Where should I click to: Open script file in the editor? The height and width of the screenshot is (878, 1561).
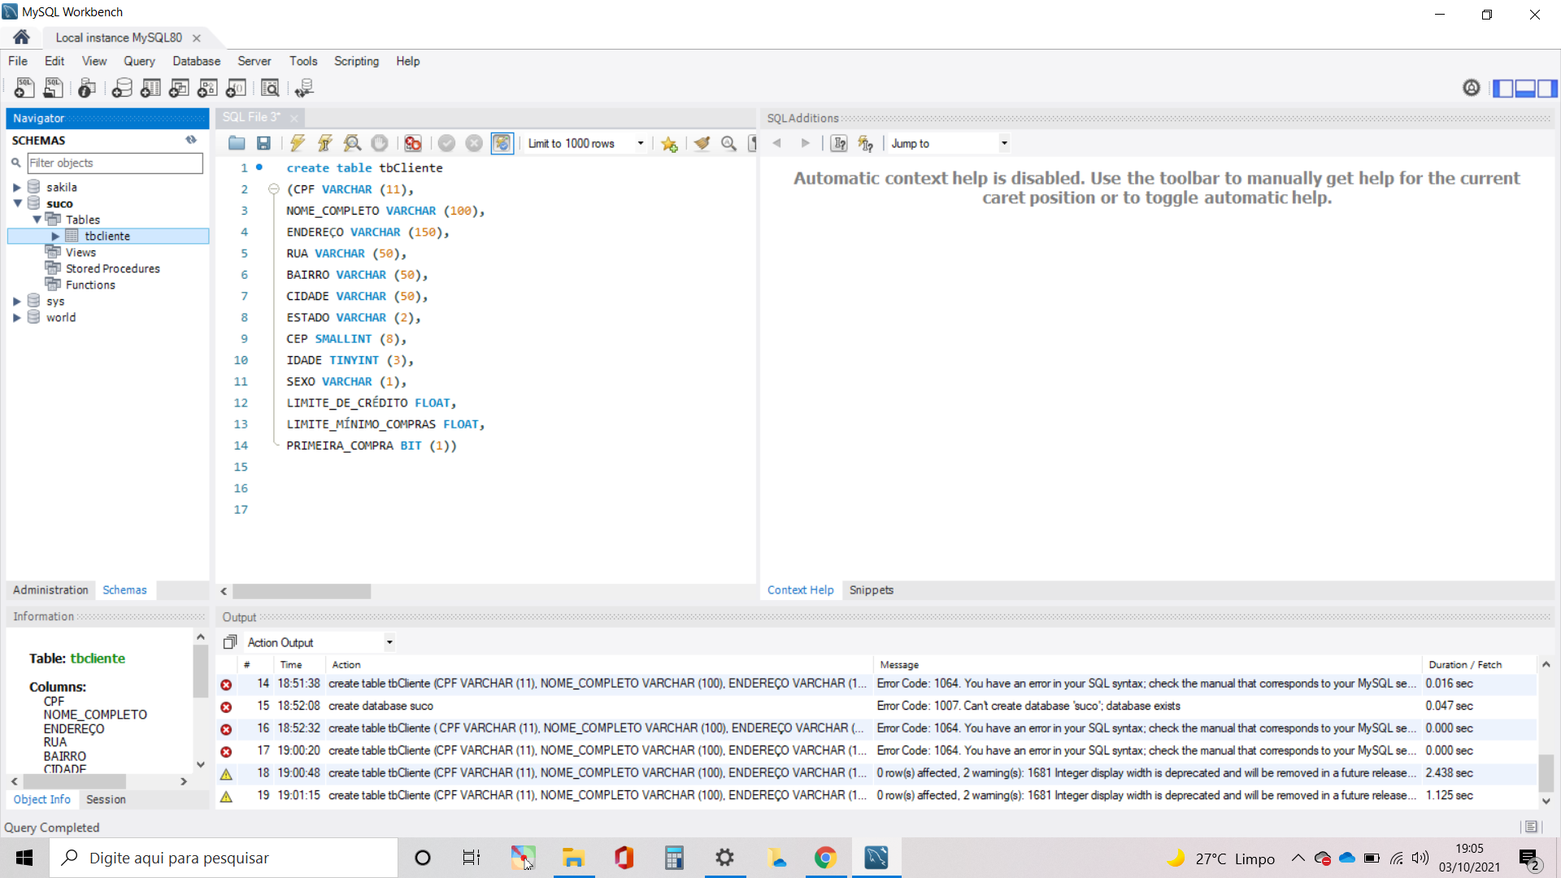point(237,143)
